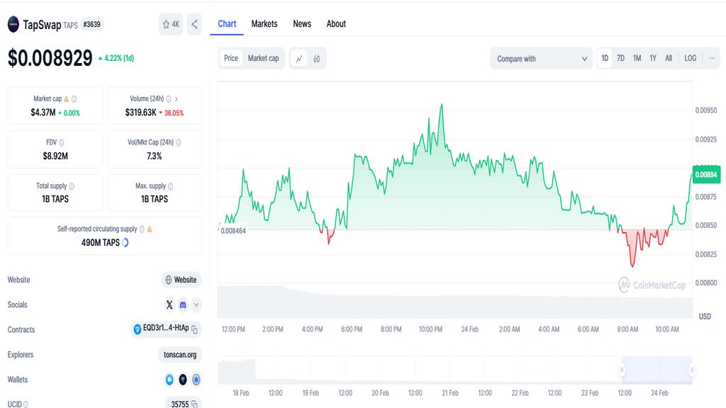Click circulating supply progress ring
The image size is (726, 408).
click(125, 242)
